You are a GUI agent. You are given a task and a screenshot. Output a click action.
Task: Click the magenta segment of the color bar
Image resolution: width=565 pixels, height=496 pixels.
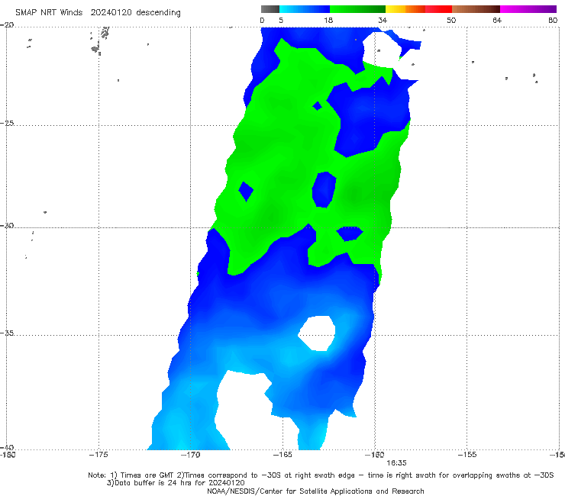(528, 9)
